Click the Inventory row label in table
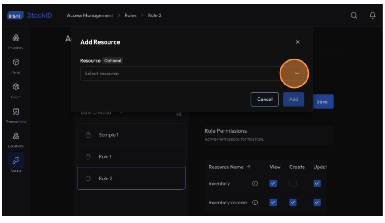 tap(219, 183)
